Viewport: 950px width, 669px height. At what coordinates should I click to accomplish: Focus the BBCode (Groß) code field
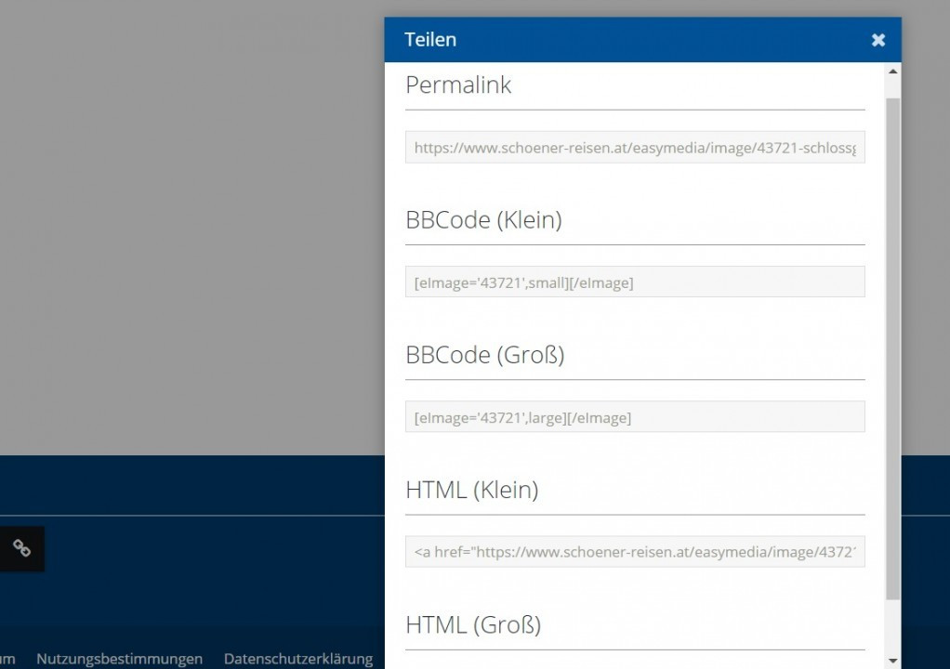pos(635,417)
